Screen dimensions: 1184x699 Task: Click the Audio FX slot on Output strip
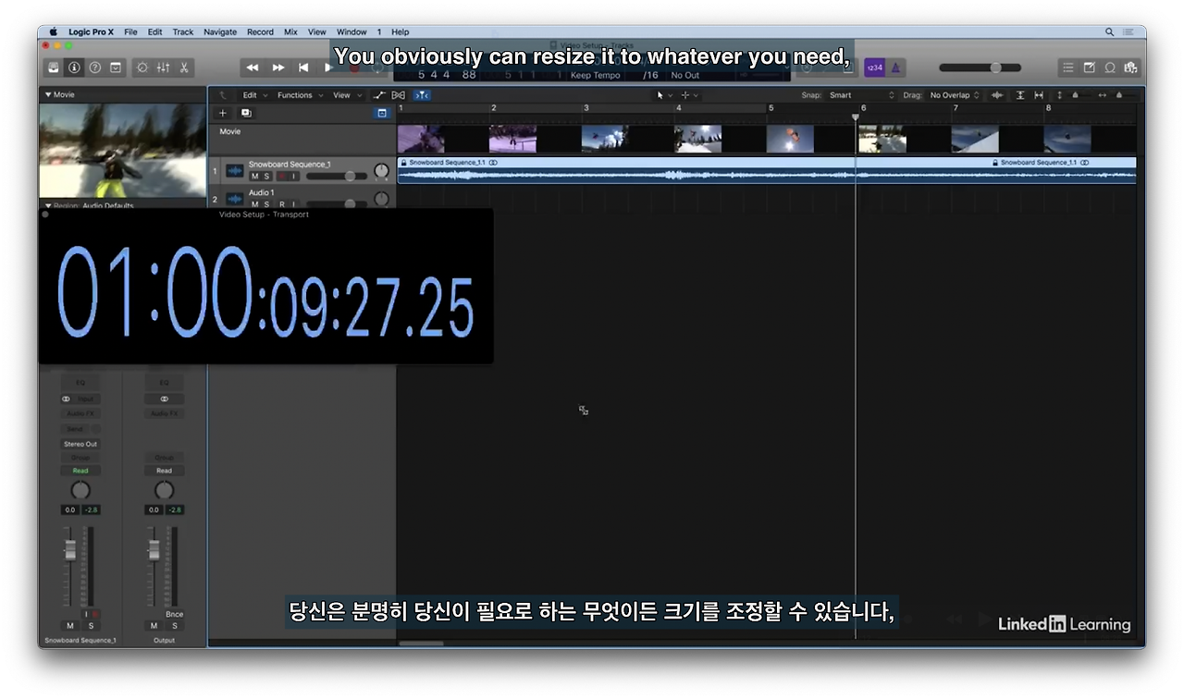point(164,413)
